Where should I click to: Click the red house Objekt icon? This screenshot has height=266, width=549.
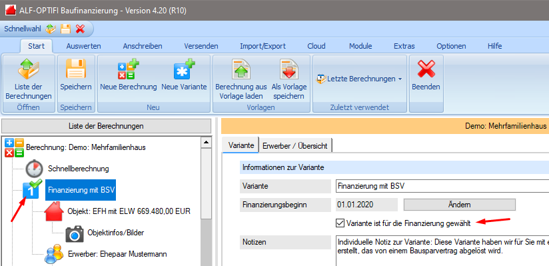pos(55,211)
